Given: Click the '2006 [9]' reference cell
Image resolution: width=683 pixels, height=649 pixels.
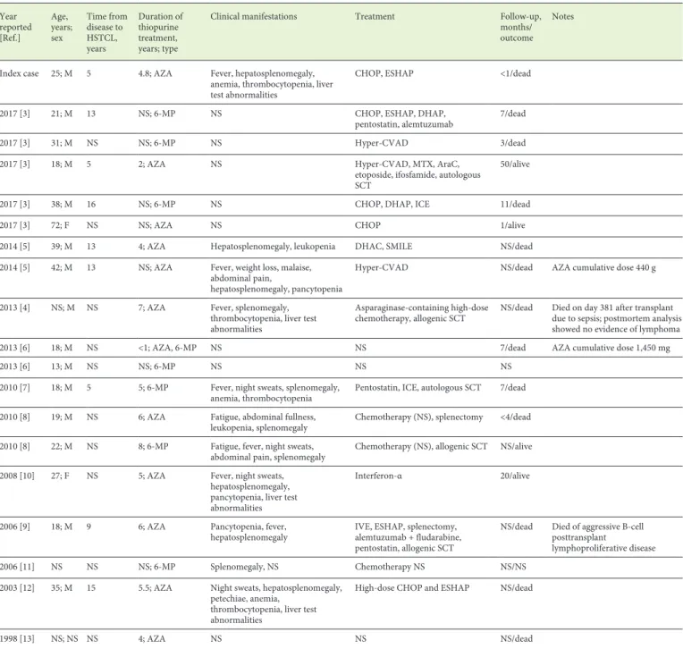Looking at the screenshot, I should (15, 527).
